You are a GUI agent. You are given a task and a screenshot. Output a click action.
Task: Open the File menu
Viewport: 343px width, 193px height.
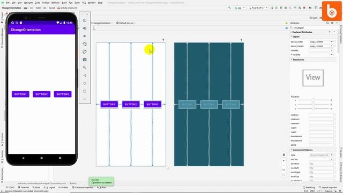pos(8,3)
